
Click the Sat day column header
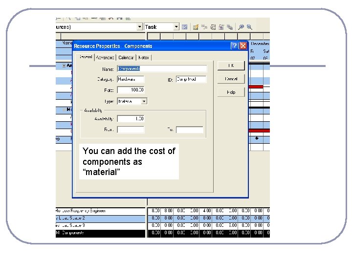(x=266, y=51)
